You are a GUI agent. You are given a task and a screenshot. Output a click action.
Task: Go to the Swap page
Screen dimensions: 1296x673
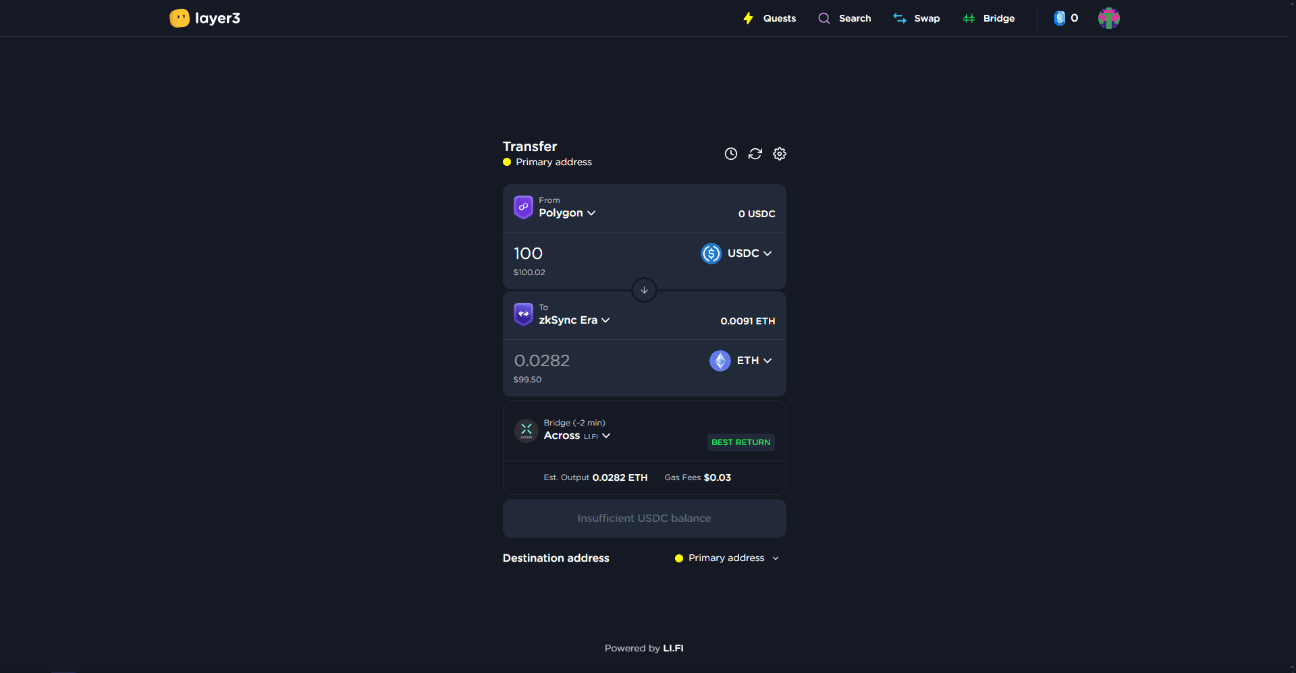click(x=927, y=18)
